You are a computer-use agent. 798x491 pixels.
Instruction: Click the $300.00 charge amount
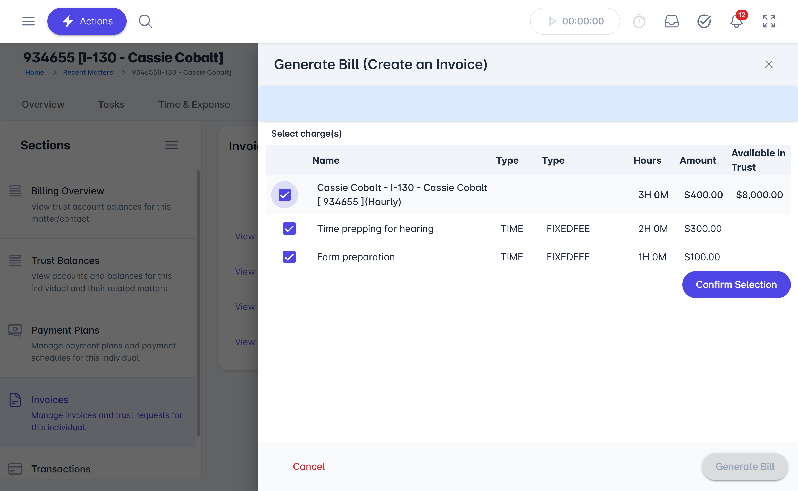pos(703,229)
